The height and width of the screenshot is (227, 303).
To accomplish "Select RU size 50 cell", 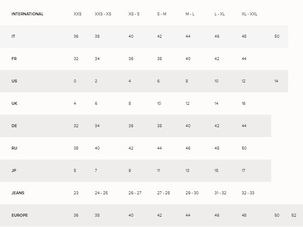I will pos(244,148).
